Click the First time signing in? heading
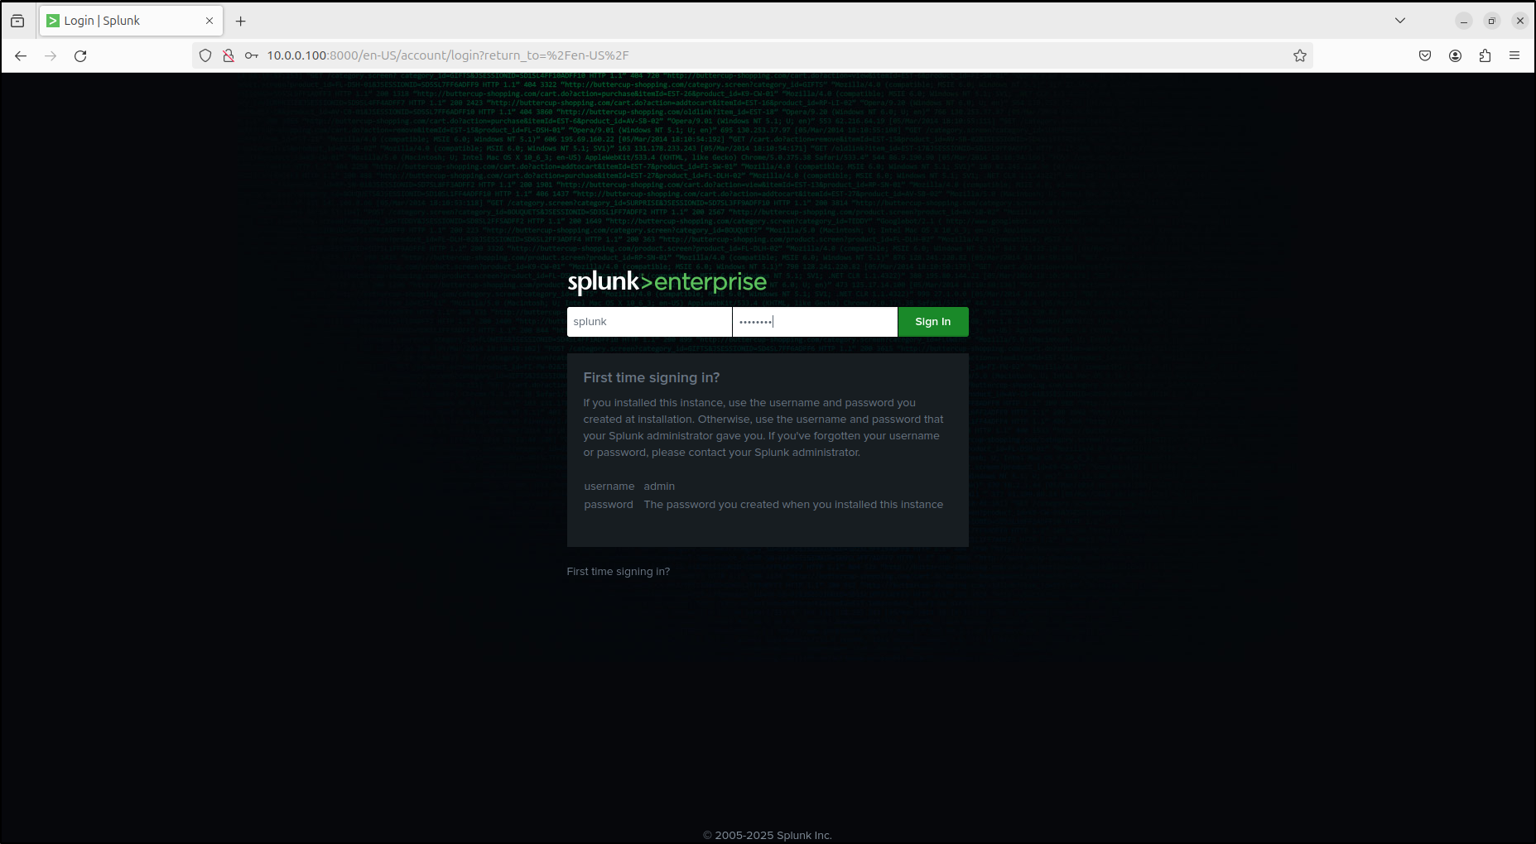Viewport: 1536px width, 844px height. [652, 377]
